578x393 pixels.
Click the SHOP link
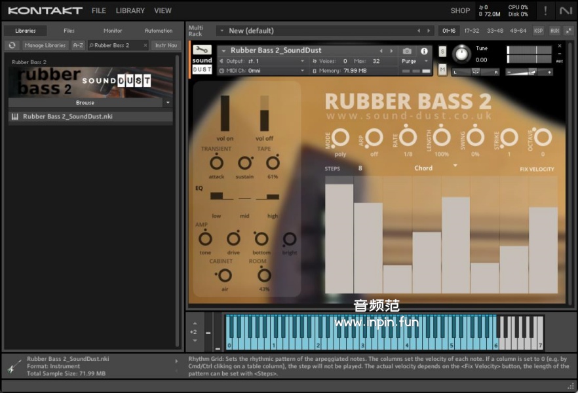pos(460,10)
